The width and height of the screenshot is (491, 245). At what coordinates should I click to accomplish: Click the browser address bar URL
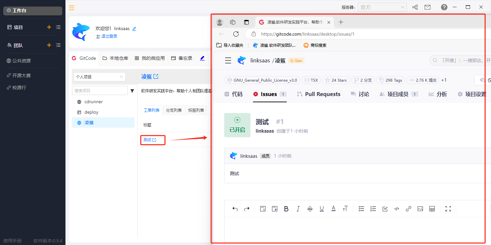[308, 34]
